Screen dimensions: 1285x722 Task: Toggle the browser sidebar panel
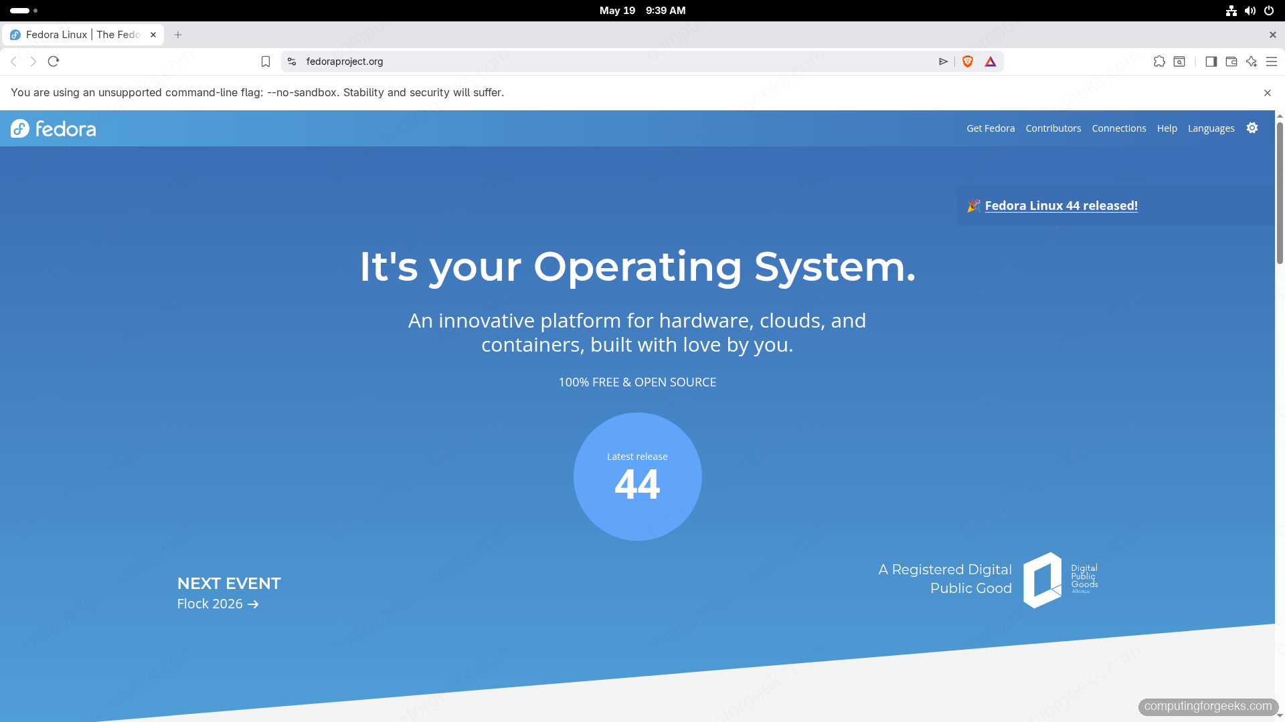pyautogui.click(x=1211, y=62)
